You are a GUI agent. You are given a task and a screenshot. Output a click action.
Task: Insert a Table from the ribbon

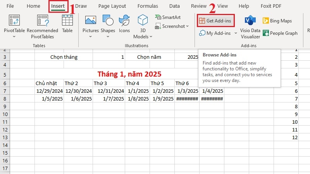[x=67, y=24]
